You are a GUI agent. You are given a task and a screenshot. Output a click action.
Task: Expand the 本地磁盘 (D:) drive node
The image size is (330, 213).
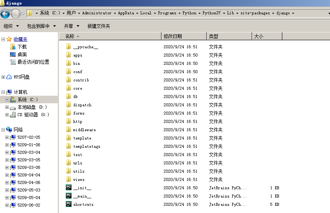coord(7,107)
